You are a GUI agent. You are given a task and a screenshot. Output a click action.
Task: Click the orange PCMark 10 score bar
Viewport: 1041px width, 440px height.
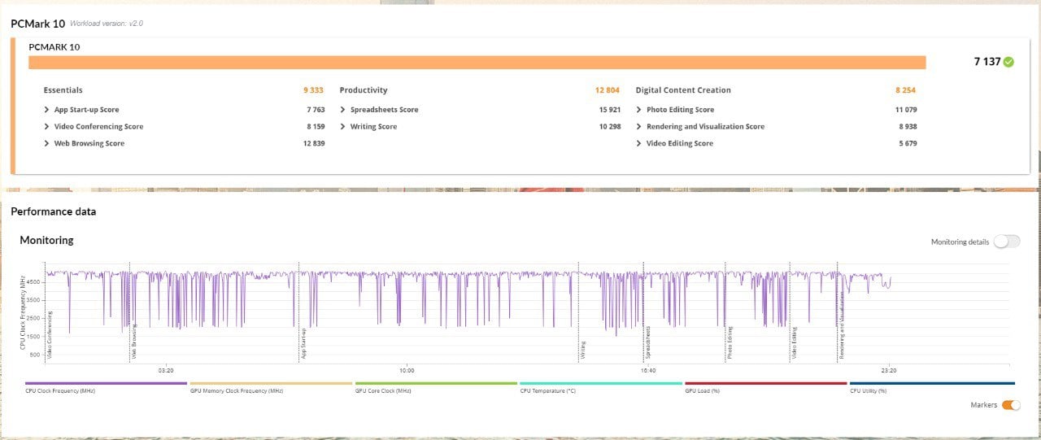click(477, 63)
